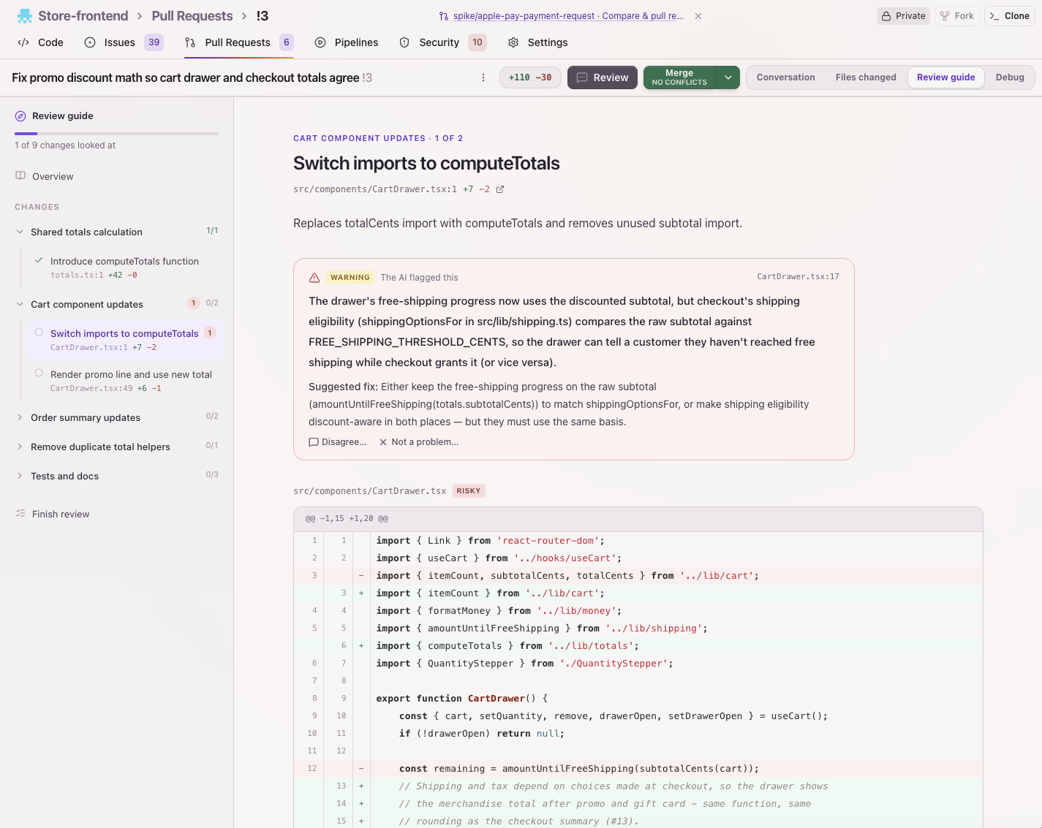Click the Code brackets icon
This screenshot has height=828, width=1042.
(x=23, y=42)
